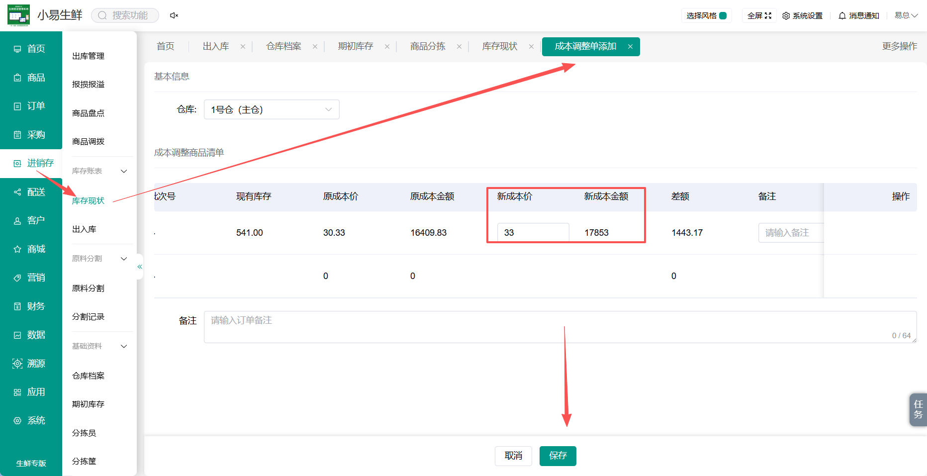Collapse the 库存账表 submenu group
This screenshot has width=927, height=476.
click(124, 171)
